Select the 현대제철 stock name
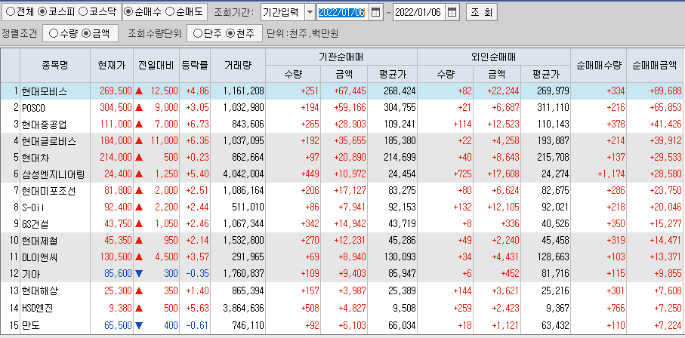The width and height of the screenshot is (685, 338). click(x=39, y=241)
